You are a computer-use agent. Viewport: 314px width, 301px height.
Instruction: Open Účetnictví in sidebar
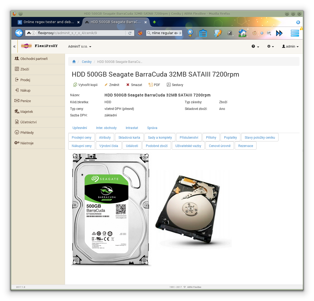click(x=38, y=122)
